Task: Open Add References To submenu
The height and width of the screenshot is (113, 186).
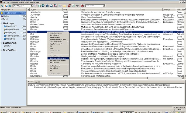Action: (58, 42)
